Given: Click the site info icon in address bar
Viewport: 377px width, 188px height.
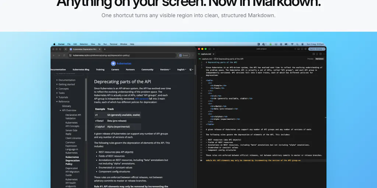Looking at the screenshot, I should (x=70, y=55).
